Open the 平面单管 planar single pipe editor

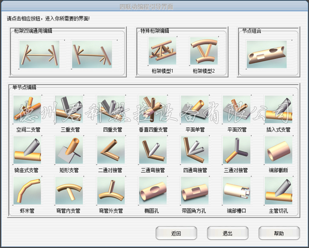194,110
